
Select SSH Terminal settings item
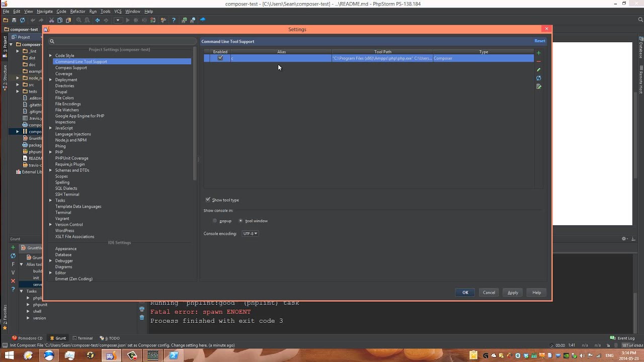coord(67,195)
